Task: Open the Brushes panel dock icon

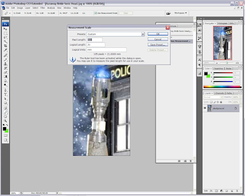Action: (x=199, y=46)
